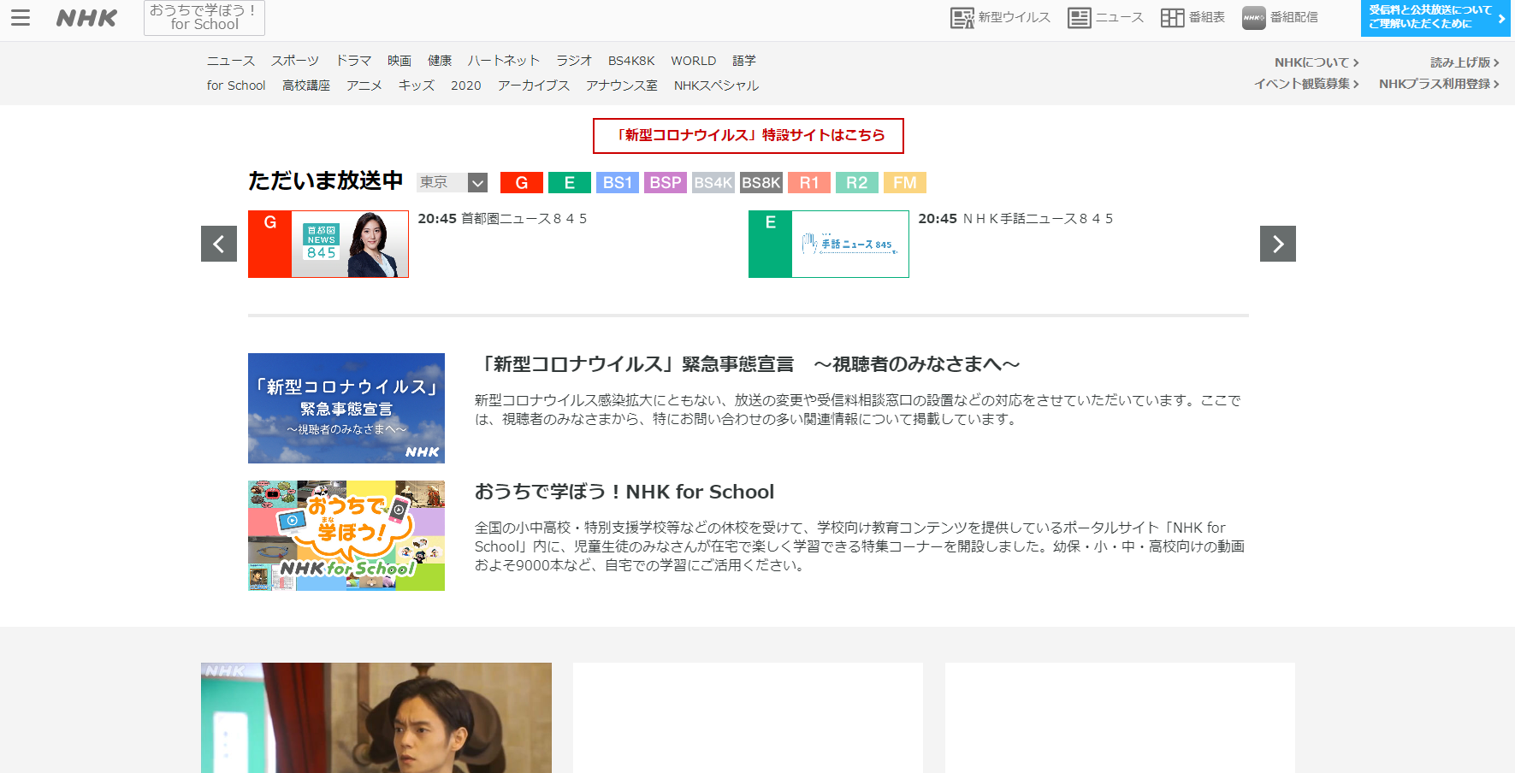Viewport: 1515px width, 773px height.
Task: Click the NHK logo
Action: [x=86, y=18]
